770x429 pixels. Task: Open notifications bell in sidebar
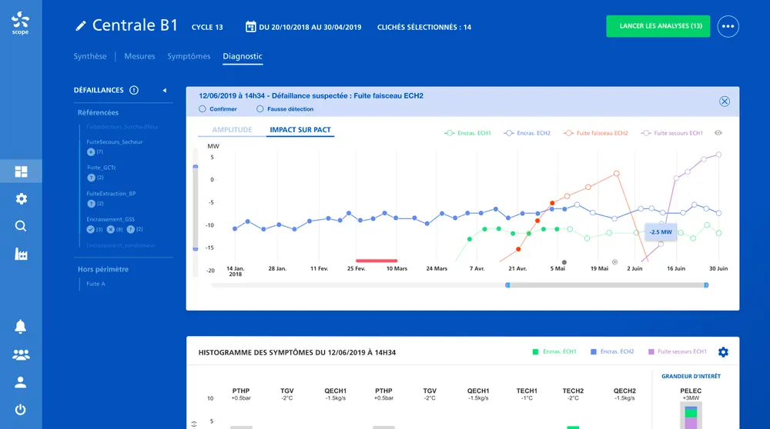(x=20, y=327)
